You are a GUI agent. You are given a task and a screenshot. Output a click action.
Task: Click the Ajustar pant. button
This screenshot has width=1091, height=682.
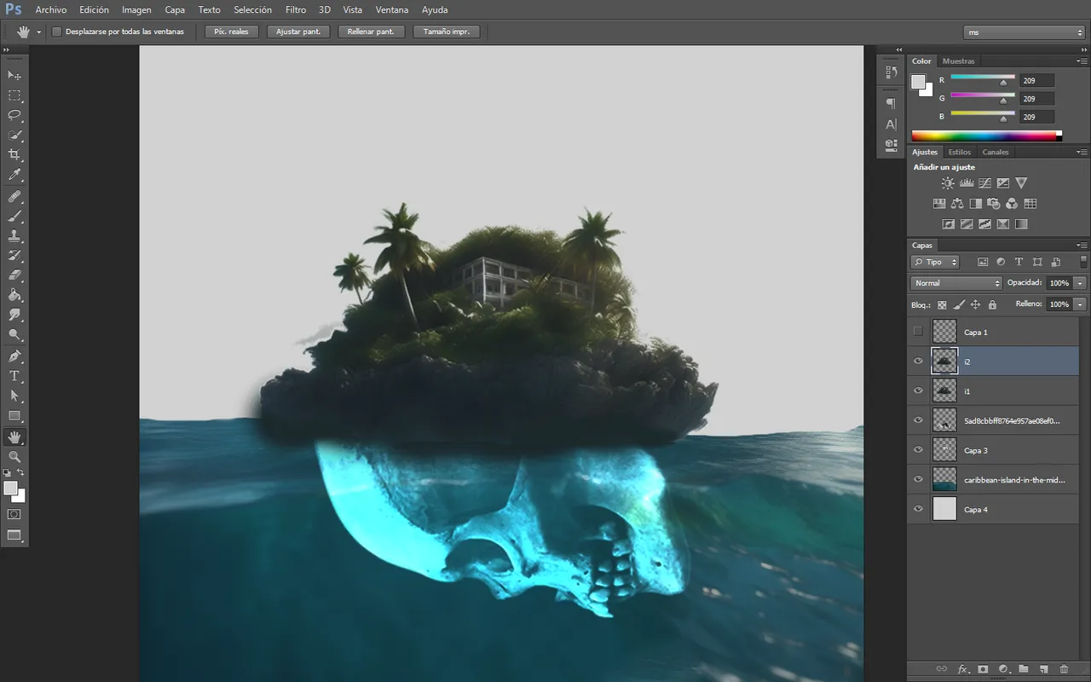pos(298,32)
